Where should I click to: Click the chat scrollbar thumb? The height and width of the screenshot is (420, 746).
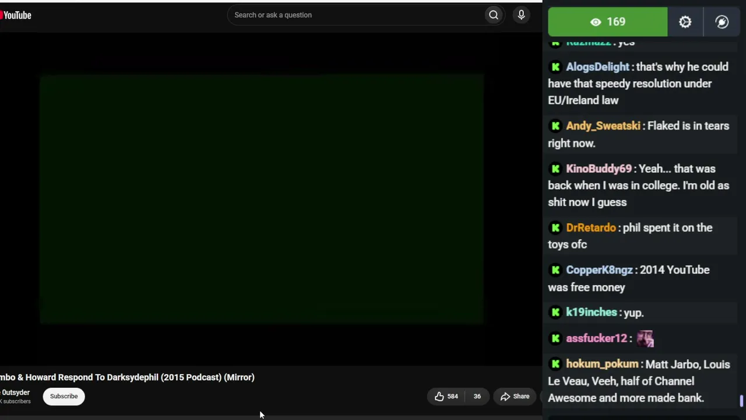[x=741, y=401]
